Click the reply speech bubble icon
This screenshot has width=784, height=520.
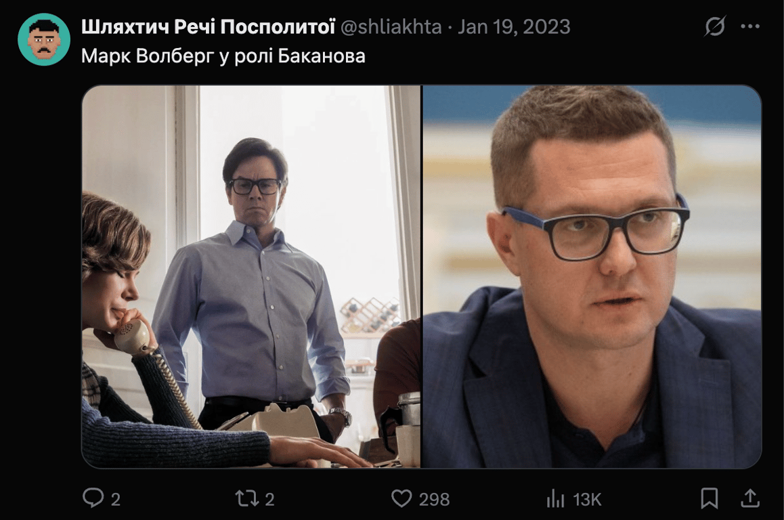[x=93, y=498]
